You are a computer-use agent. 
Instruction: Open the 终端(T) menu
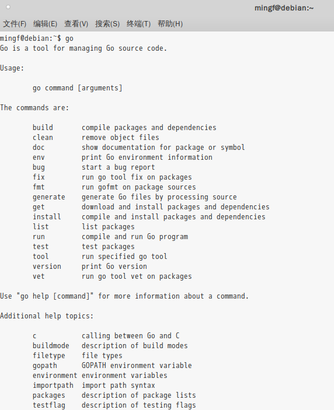click(x=138, y=24)
